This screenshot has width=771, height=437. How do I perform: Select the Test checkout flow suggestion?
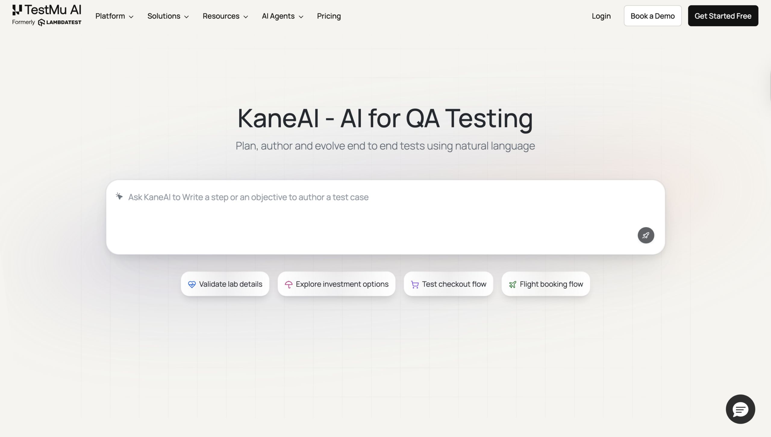pos(448,284)
